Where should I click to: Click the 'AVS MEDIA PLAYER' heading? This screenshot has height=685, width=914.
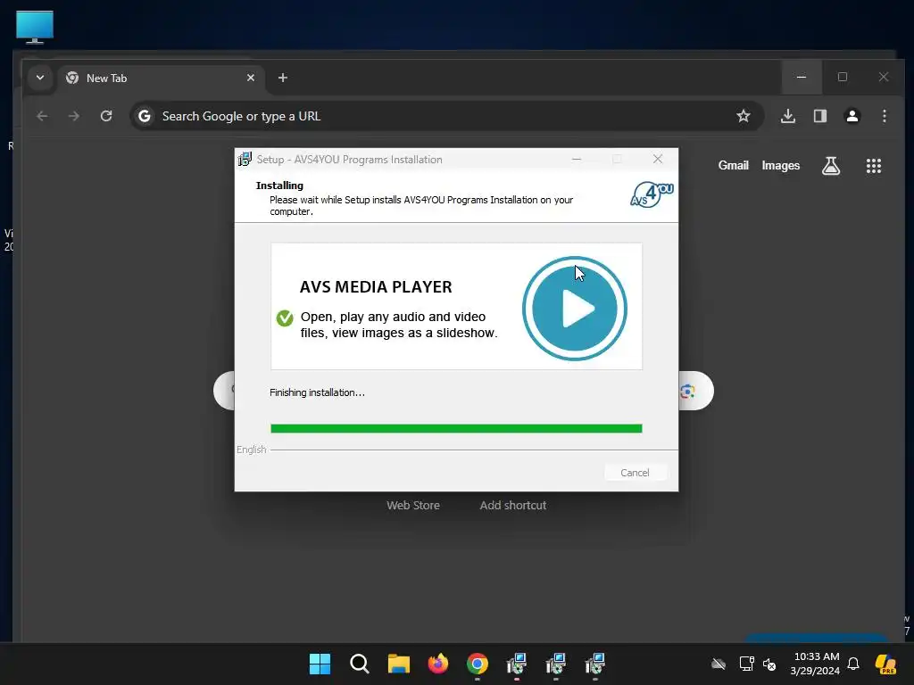[376, 287]
